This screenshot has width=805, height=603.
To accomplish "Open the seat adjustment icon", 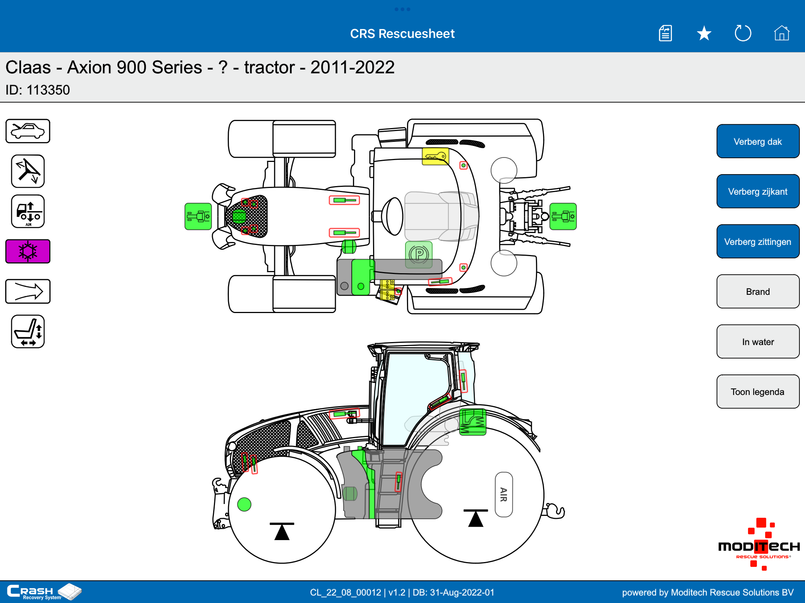I will point(28,332).
